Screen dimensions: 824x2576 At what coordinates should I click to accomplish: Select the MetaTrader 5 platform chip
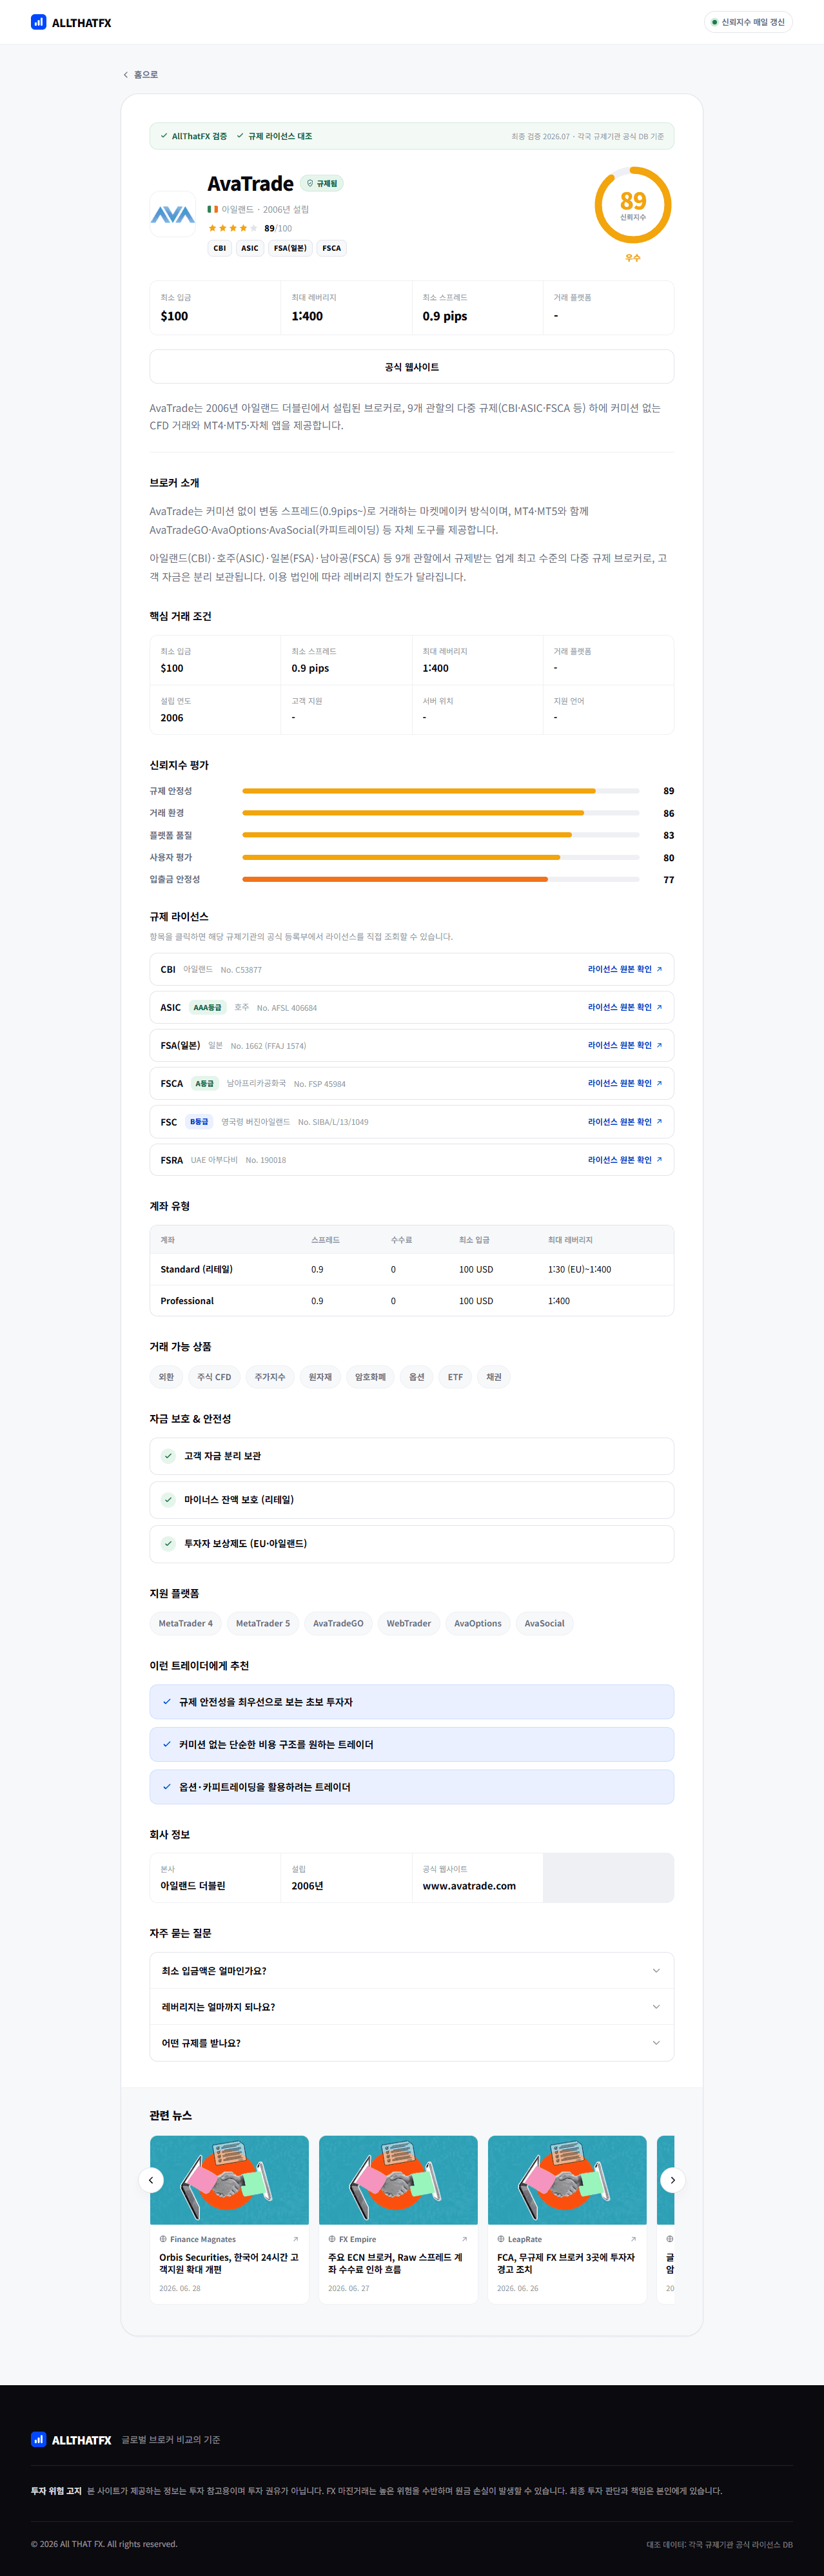263,1623
